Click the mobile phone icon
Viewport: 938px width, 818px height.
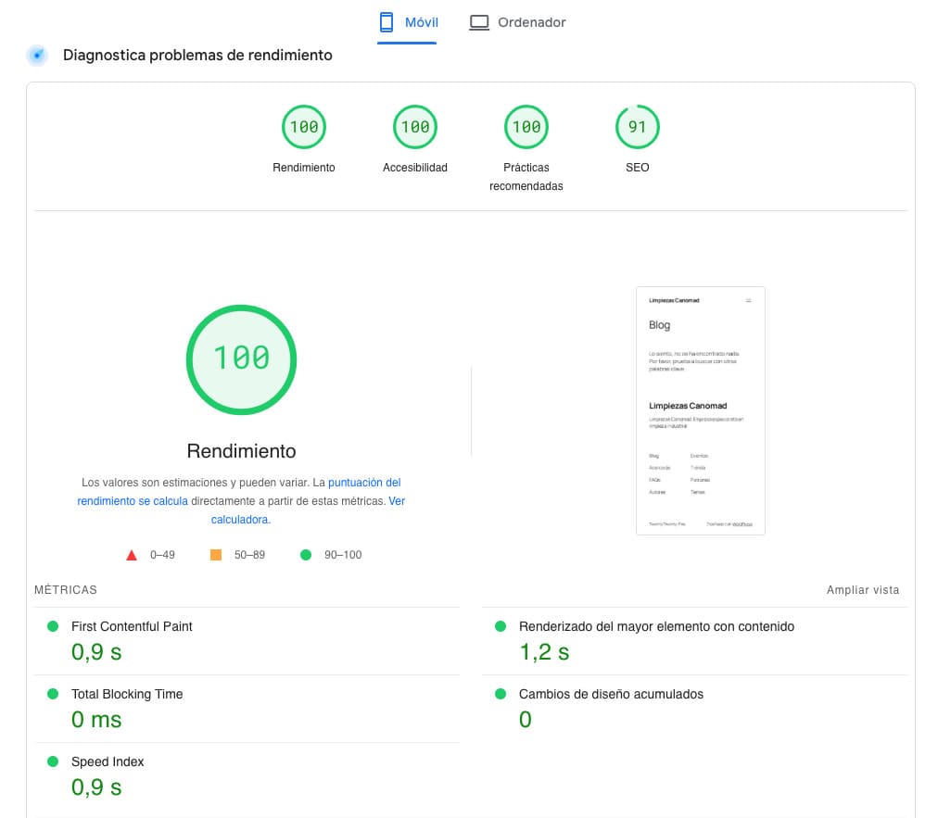point(387,22)
